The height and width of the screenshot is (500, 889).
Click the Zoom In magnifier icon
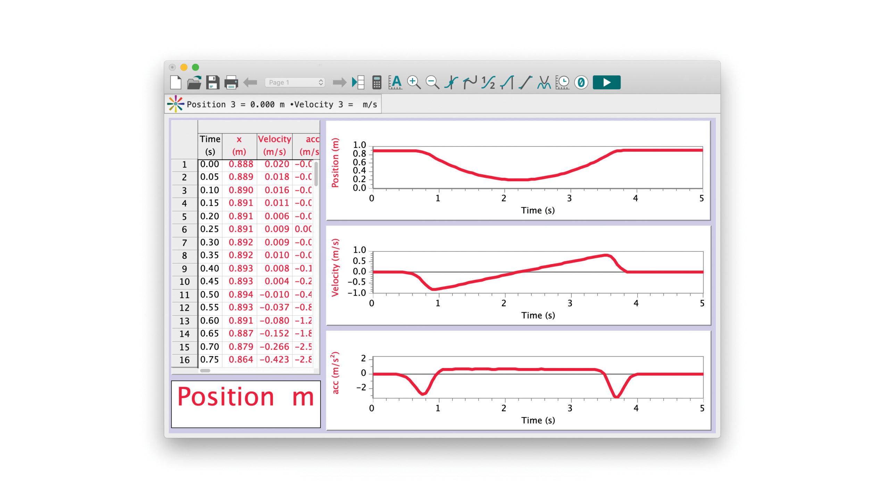pos(414,83)
